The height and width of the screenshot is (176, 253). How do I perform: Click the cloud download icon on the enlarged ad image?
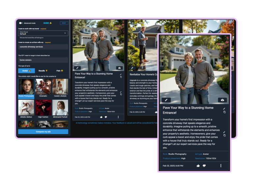[222, 100]
